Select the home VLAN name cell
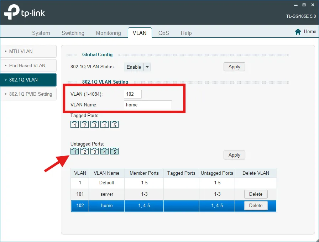This screenshot has width=319, height=242. (x=106, y=206)
